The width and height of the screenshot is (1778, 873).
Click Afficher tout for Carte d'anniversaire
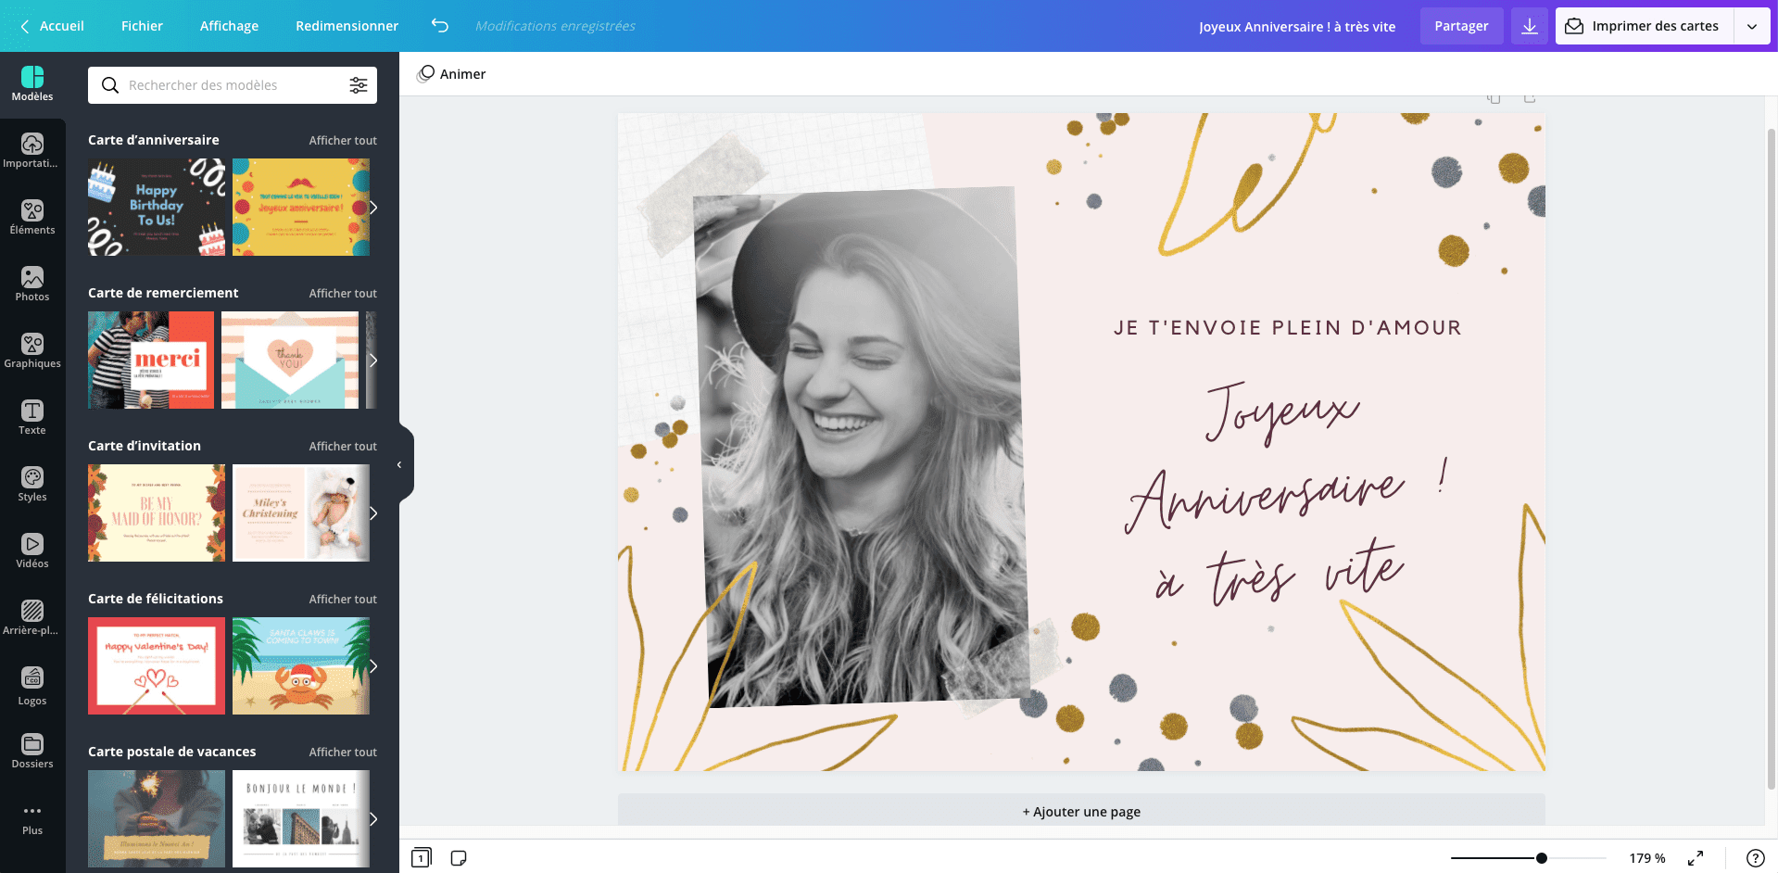343,140
